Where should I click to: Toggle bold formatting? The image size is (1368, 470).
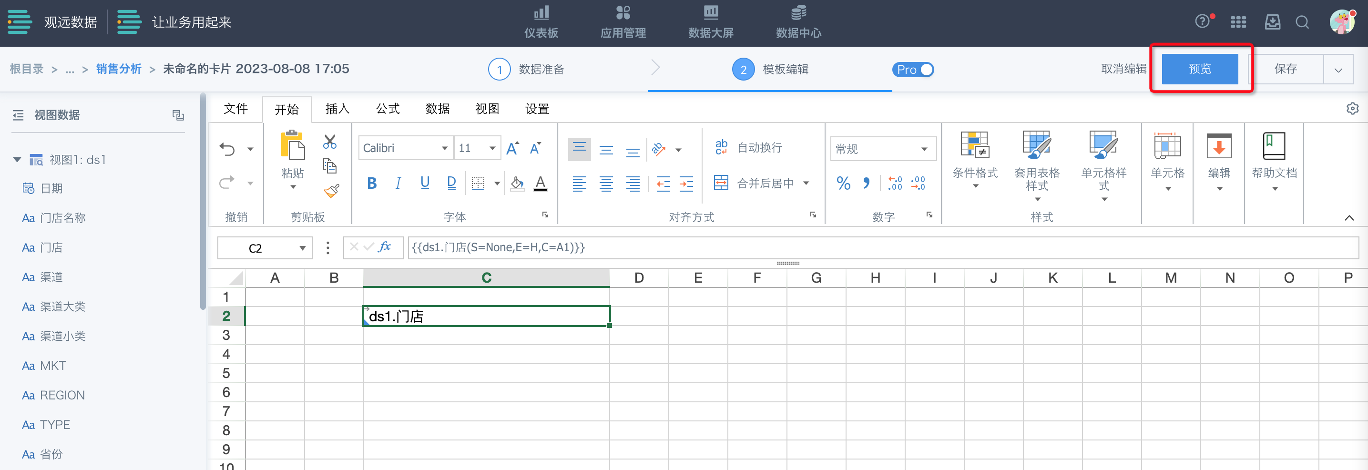point(372,183)
